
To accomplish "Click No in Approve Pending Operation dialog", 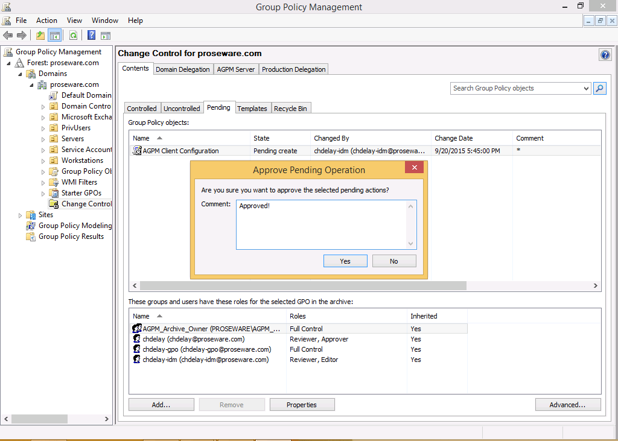I will (x=393, y=261).
